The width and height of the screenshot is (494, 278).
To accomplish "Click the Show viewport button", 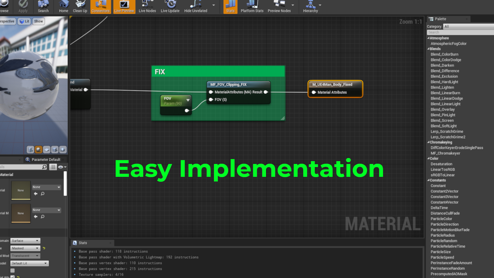I will 38,21.
